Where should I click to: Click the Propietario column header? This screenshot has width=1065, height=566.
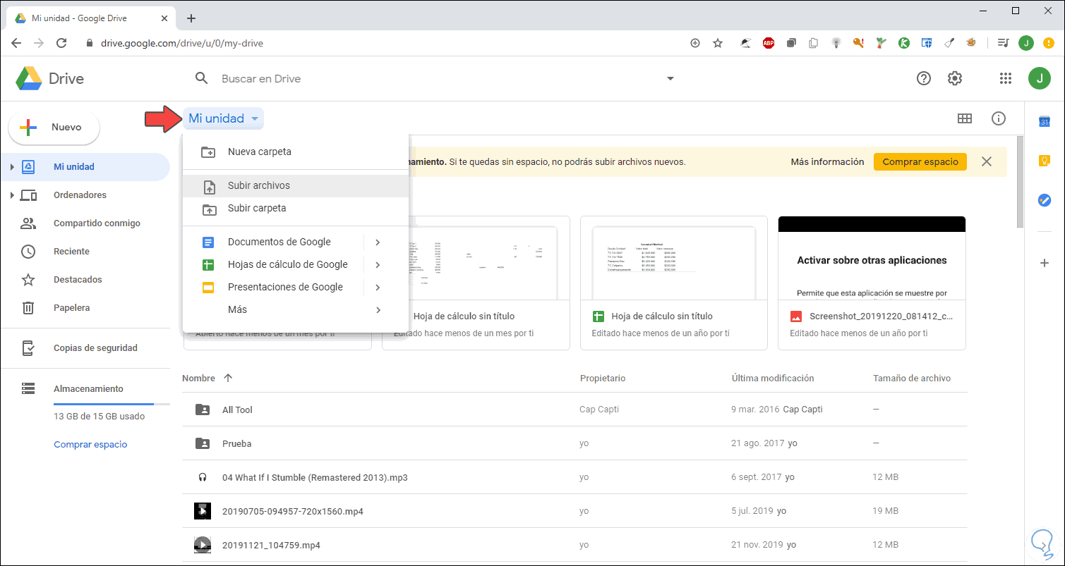click(x=603, y=378)
